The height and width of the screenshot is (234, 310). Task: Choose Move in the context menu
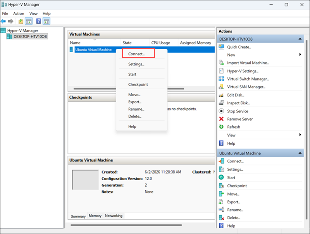(x=141, y=95)
